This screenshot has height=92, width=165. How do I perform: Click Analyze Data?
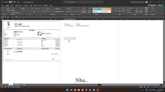coord(146,10)
